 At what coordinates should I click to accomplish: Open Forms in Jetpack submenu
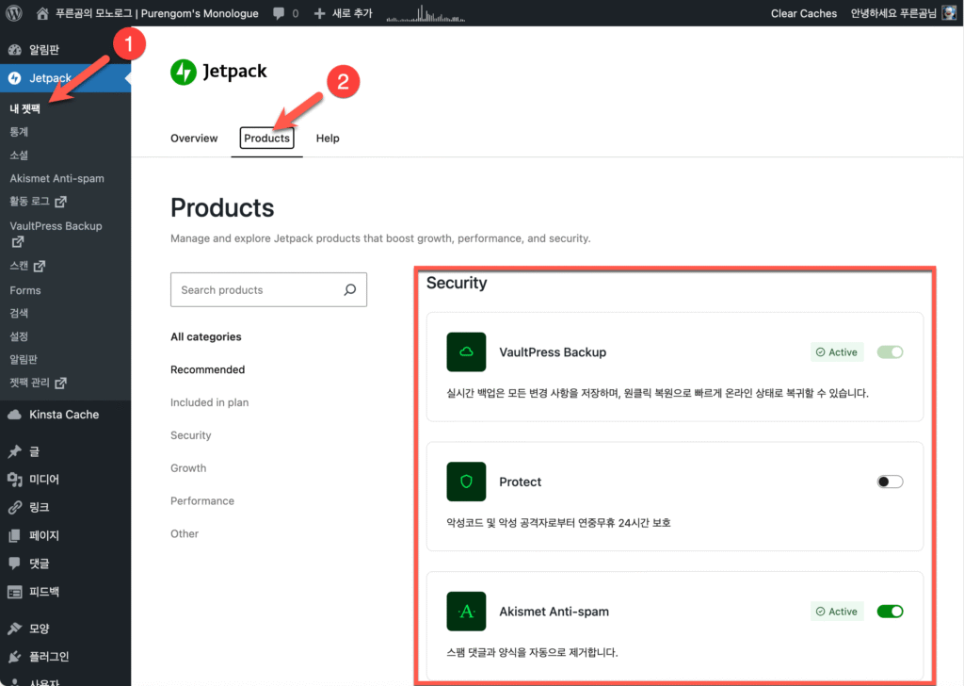tap(25, 290)
